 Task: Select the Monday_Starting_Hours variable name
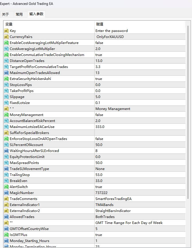tap(30, 241)
